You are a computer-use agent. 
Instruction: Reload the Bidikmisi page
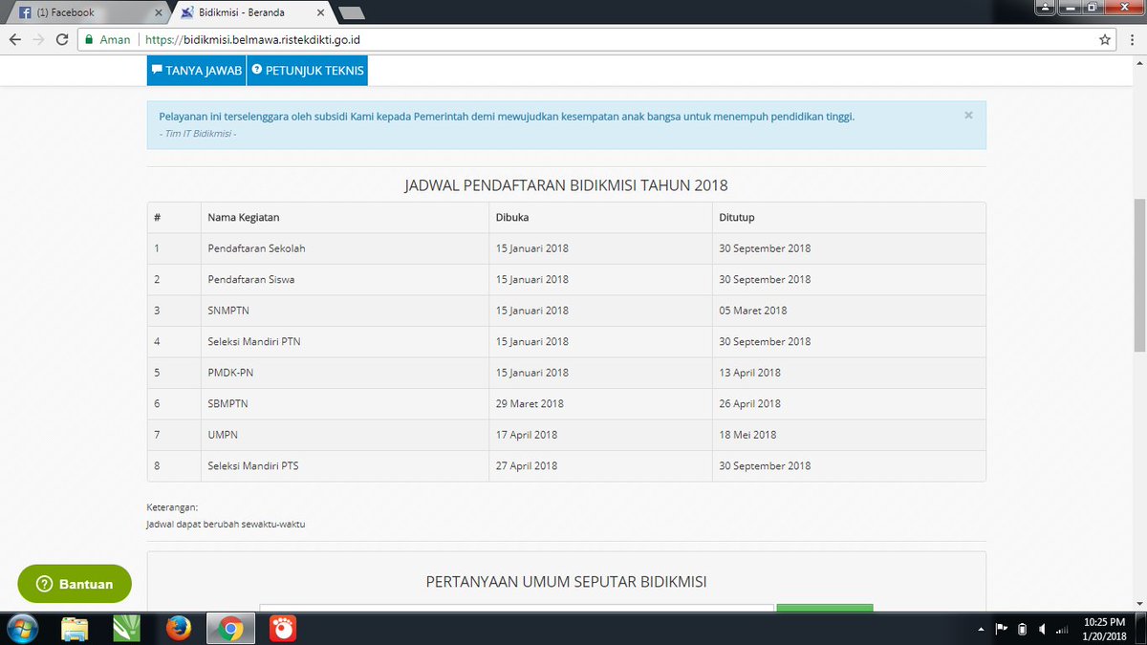[62, 40]
